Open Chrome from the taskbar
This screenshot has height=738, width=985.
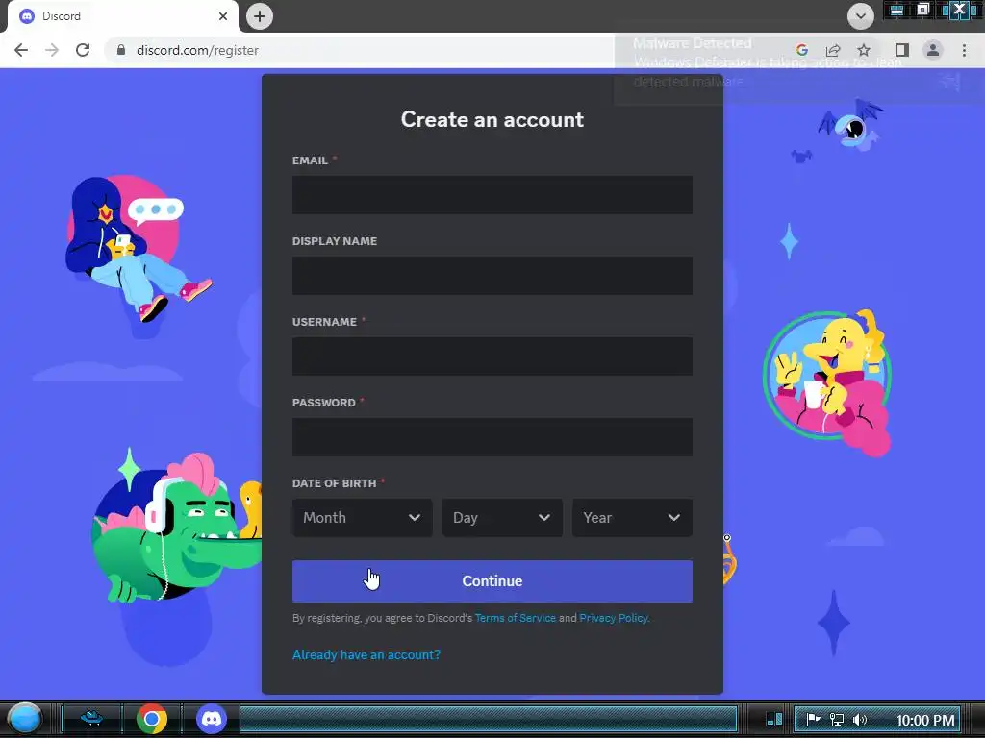[x=151, y=719]
